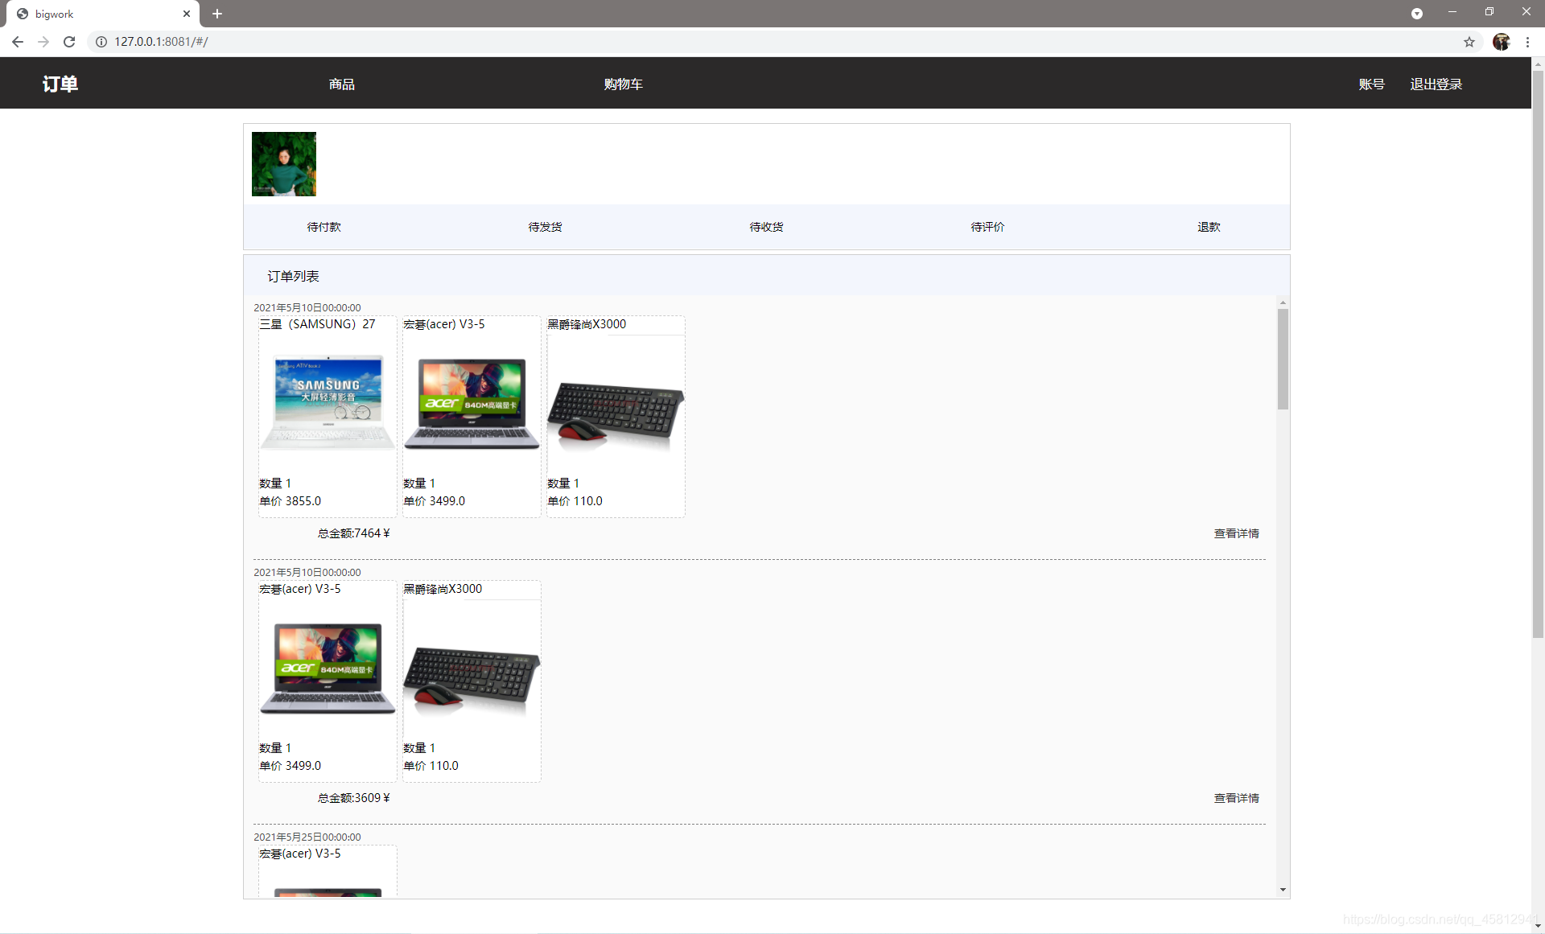Click 退出登录 to log out

1436,84
